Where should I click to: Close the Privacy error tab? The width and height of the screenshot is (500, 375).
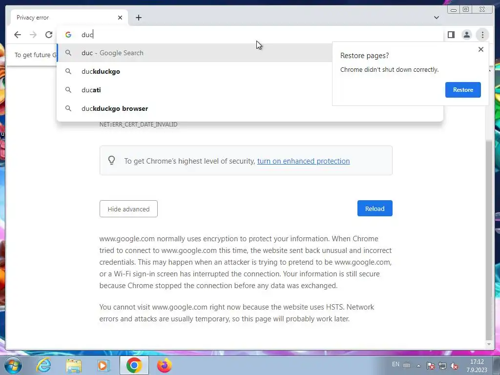click(x=120, y=18)
